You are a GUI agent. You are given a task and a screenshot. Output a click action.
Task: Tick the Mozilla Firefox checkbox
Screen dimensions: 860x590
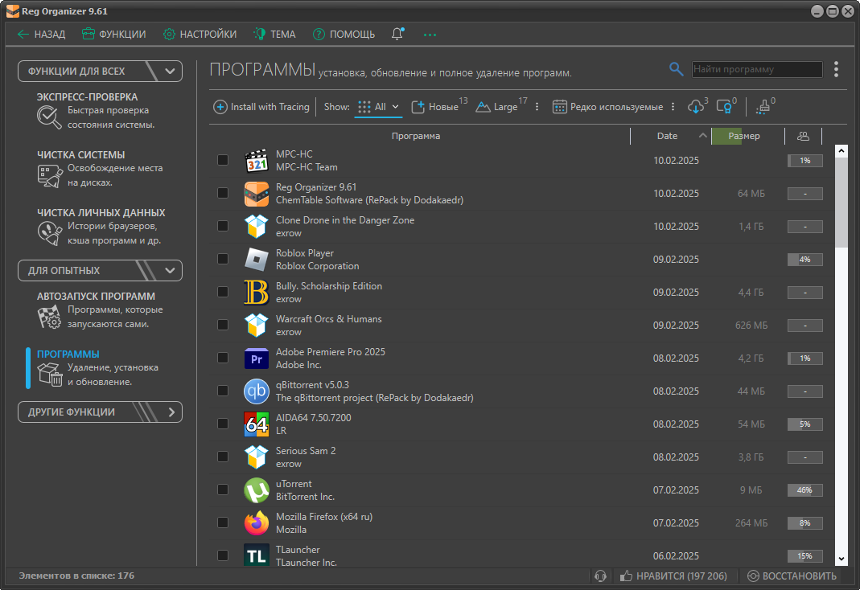coord(223,522)
